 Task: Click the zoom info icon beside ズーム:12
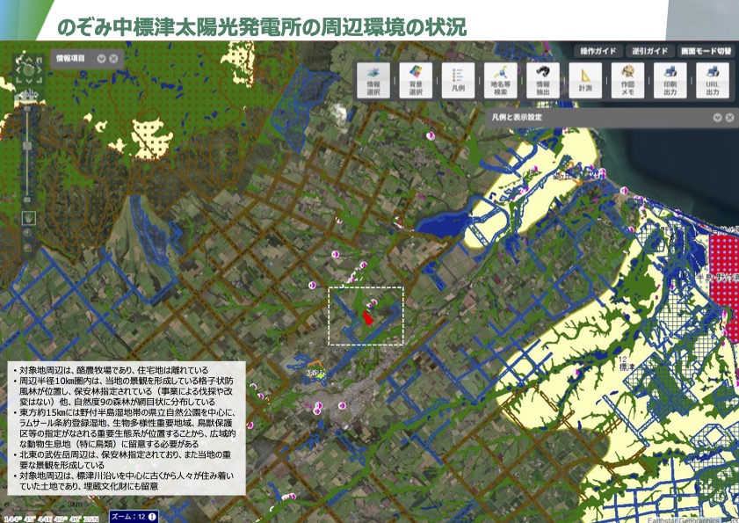(153, 517)
